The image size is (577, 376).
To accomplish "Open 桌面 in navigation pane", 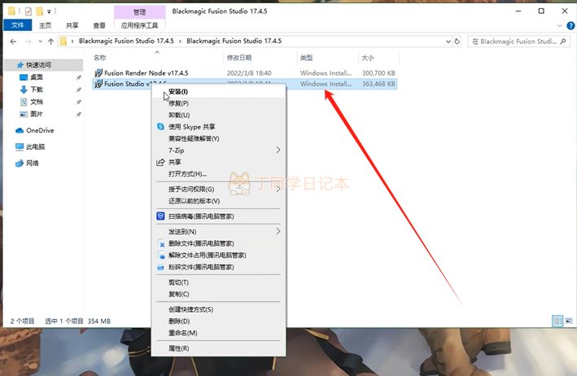I will click(x=36, y=77).
